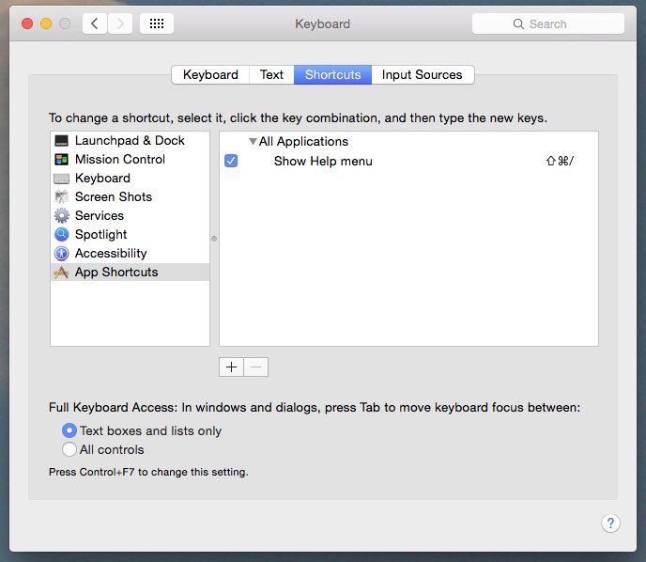
Task: Click the ⇧⌘/ key combination
Action: [560, 161]
